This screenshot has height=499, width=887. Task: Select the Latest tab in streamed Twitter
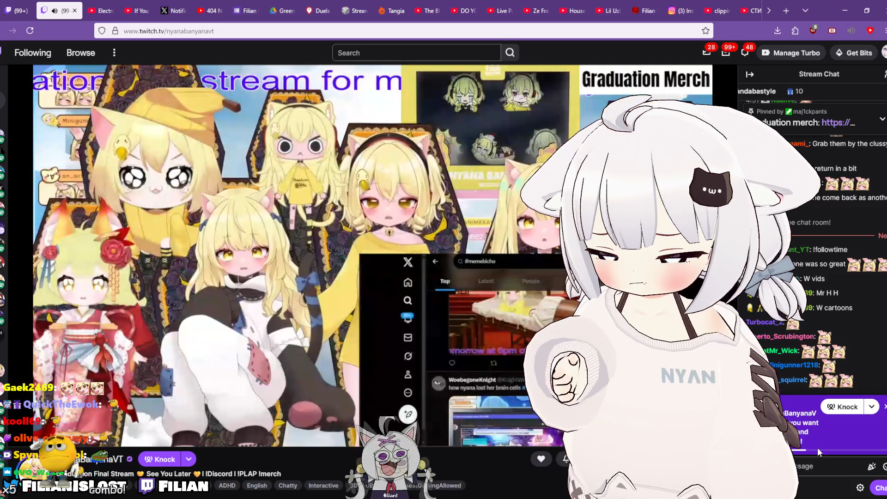(x=486, y=281)
